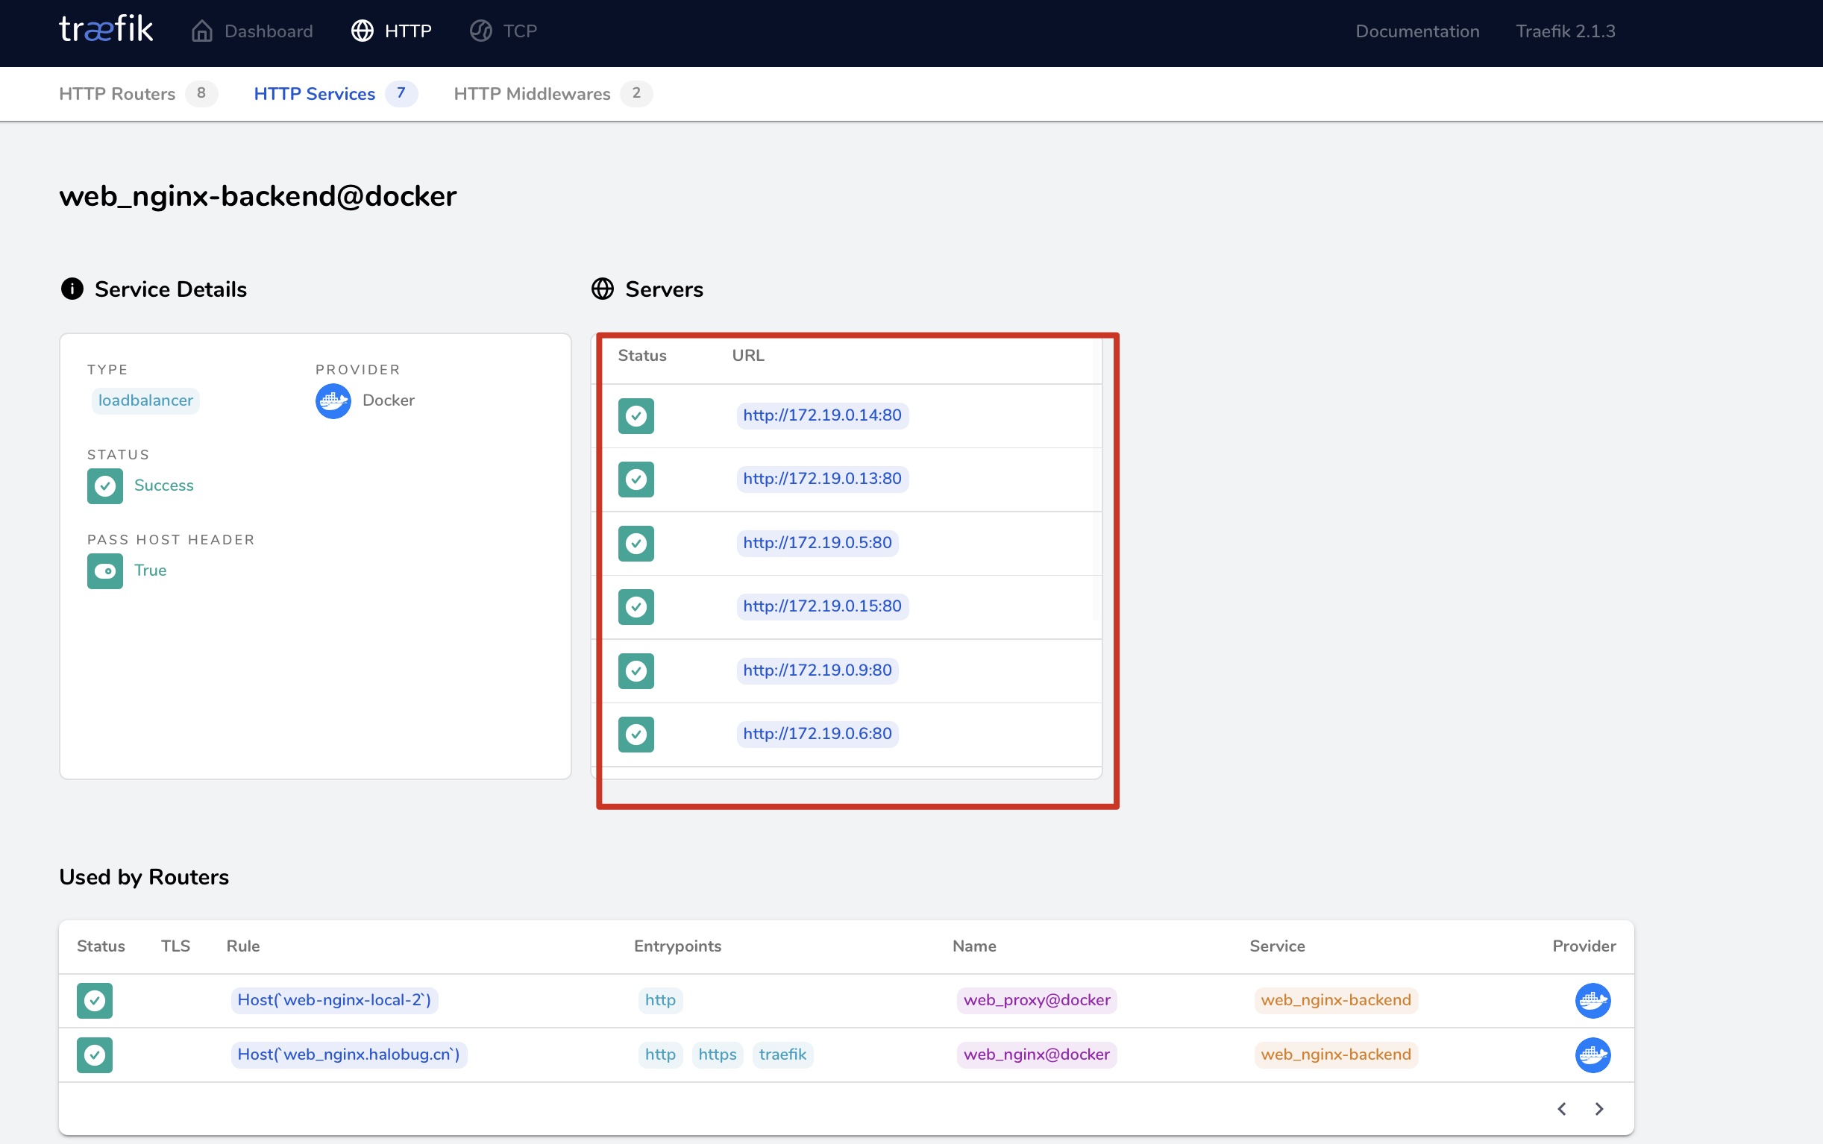Open the Dashboard menu item

tap(252, 31)
